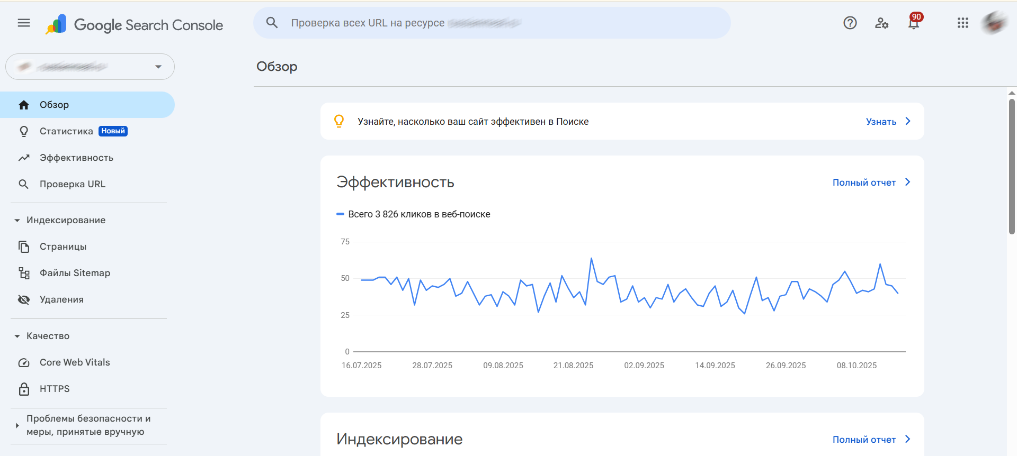
Task: Click the Google Search Console logo
Action: pyautogui.click(x=135, y=25)
